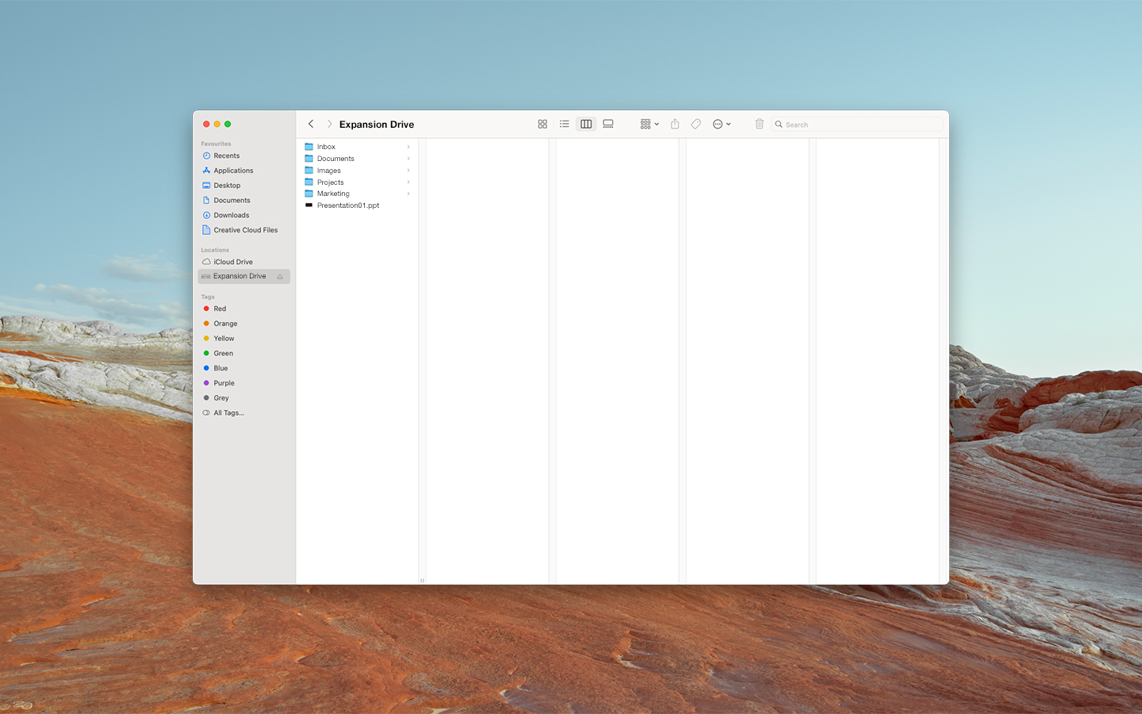Expand the Inbox folder
The height and width of the screenshot is (714, 1142).
coord(408,147)
